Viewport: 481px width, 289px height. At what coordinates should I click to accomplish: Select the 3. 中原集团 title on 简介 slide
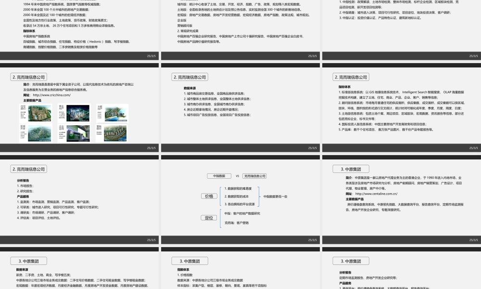pos(351,169)
